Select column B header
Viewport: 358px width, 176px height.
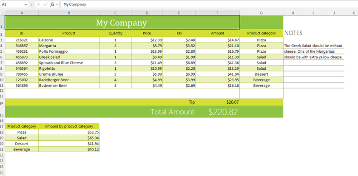click(69, 13)
